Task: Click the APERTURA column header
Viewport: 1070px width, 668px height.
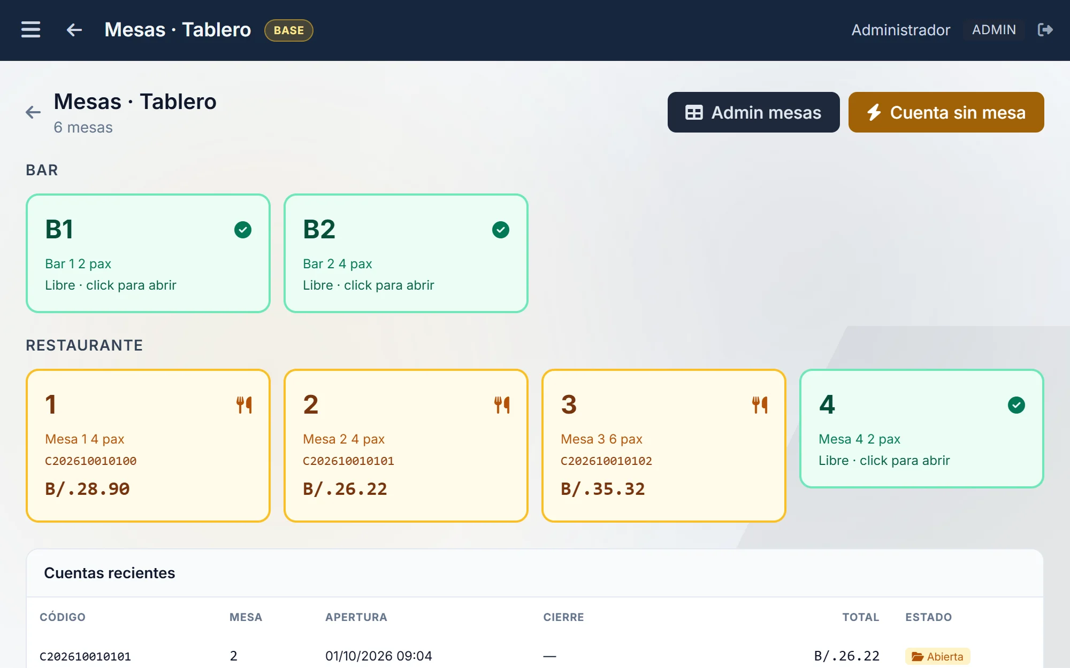Action: coord(356,617)
